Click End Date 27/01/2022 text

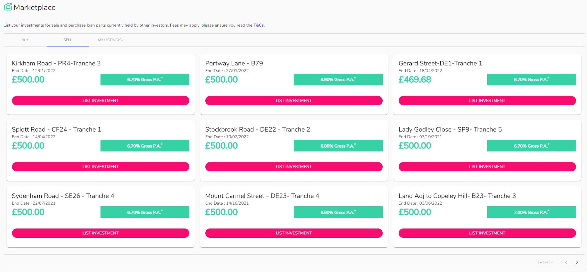click(227, 71)
